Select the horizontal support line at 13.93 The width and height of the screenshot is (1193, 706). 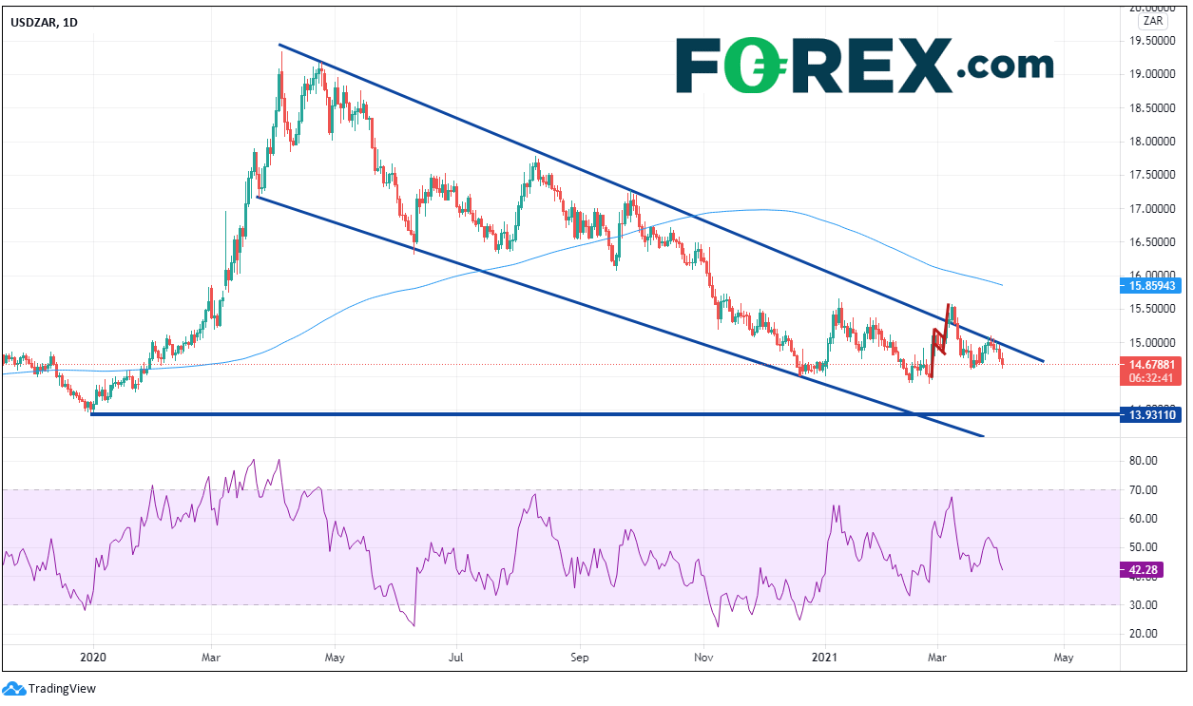click(x=570, y=413)
